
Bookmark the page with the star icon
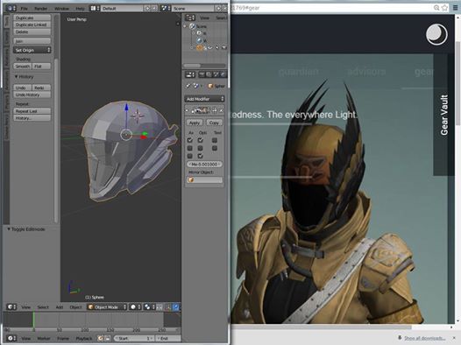click(445, 8)
